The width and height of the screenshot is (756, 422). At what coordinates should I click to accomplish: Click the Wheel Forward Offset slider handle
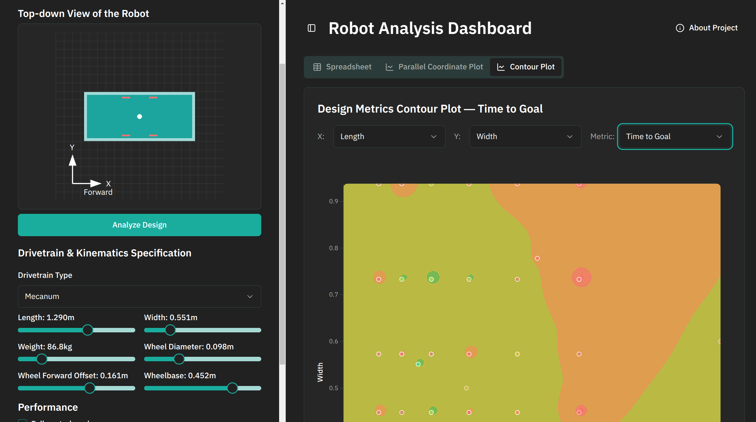click(x=90, y=388)
